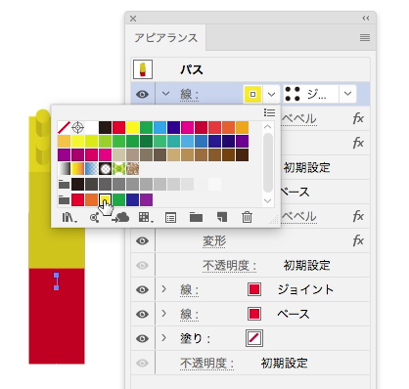The height and width of the screenshot is (389, 409).
Task: Collapse the highlighted 線 stroke row
Action: 165,94
